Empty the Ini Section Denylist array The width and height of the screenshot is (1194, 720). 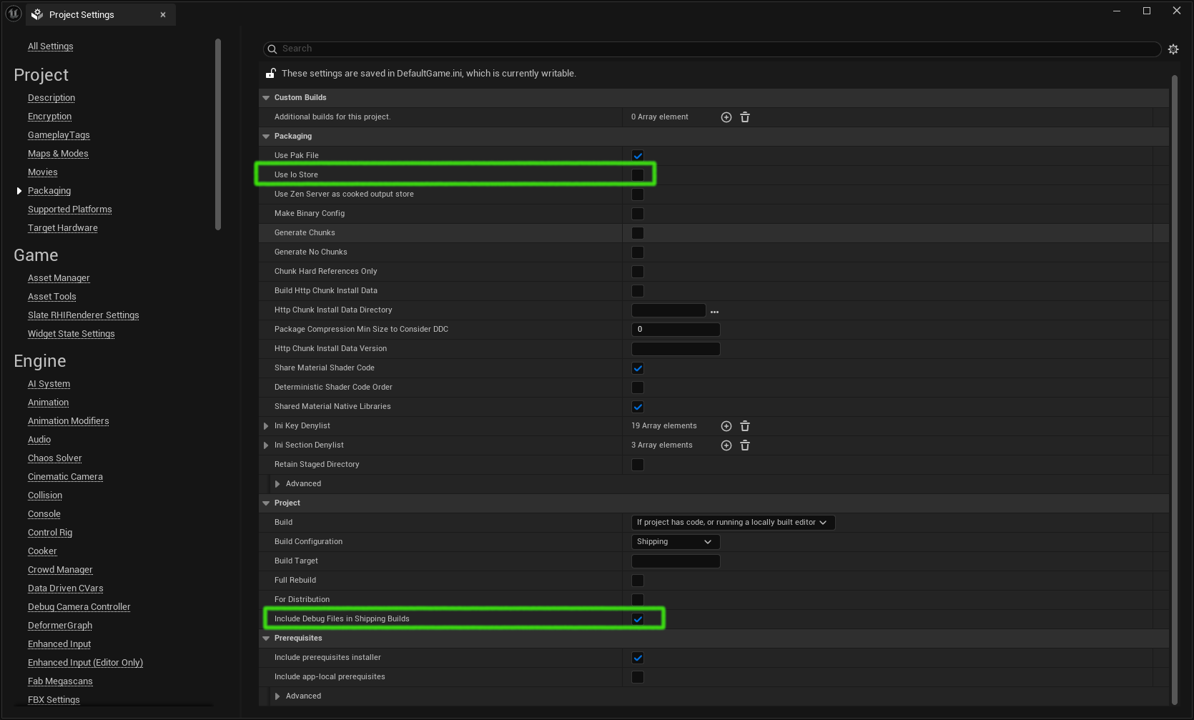coord(745,445)
